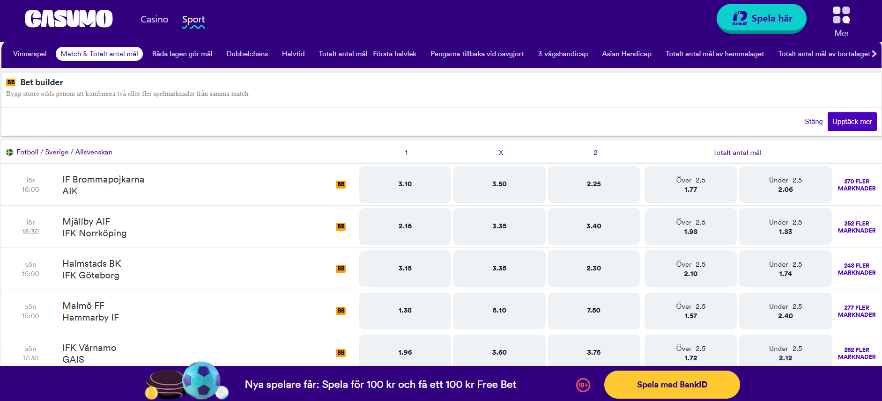The image size is (882, 401).
Task: Open the Fotboll breadcrumb link
Action: 28,152
